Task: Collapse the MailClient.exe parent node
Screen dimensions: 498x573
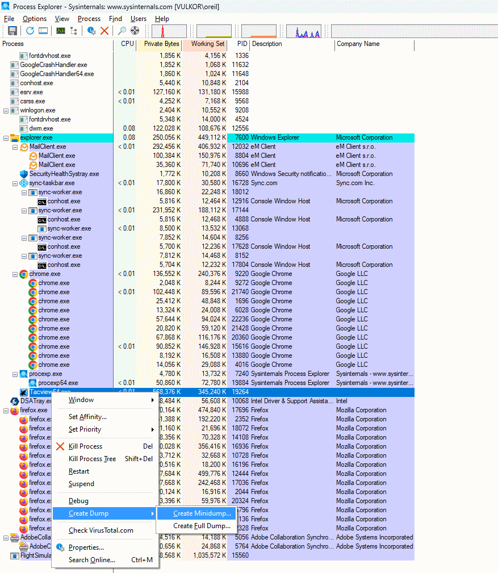Action: point(15,147)
